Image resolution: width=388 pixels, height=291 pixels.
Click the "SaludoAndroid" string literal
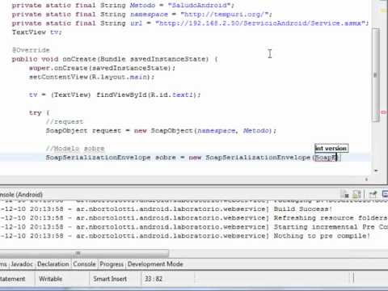tap(200, 5)
